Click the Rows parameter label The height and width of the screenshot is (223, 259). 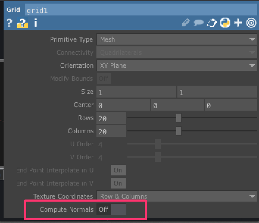[x=86, y=118]
